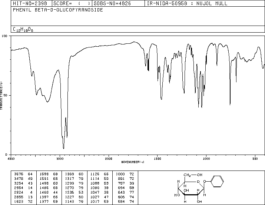The image size is (265, 205).
Task: Select peak value 1317 in the table
Action: click(x=69, y=179)
